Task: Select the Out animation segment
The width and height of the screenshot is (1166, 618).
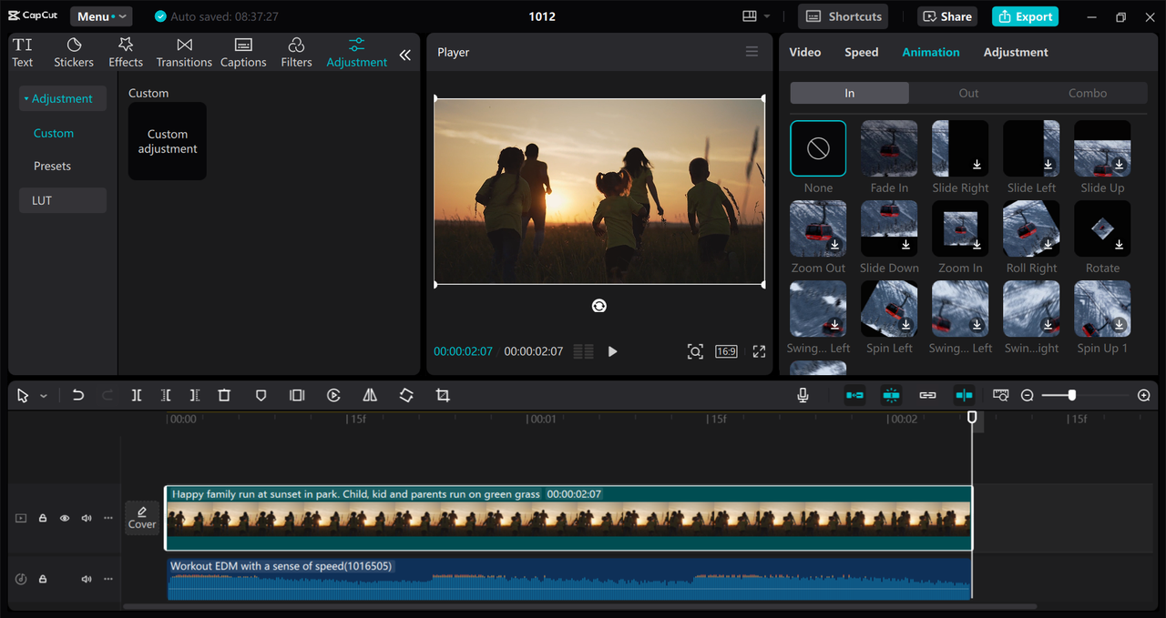Action: click(x=968, y=93)
